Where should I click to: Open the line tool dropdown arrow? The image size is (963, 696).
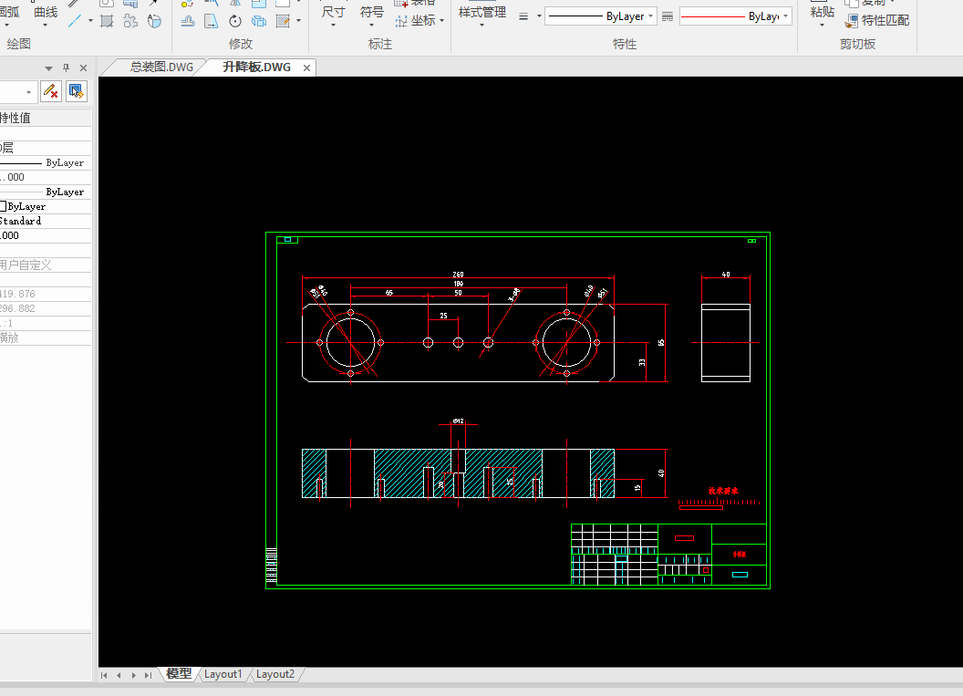click(90, 21)
